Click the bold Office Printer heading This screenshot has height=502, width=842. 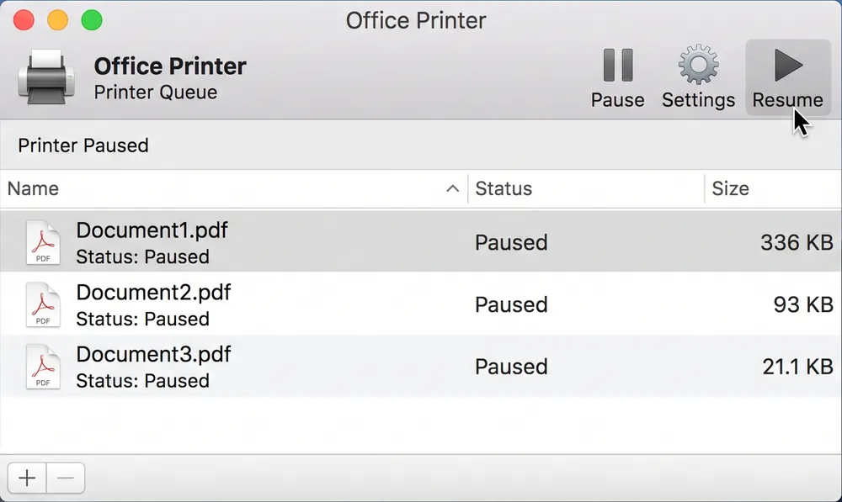click(170, 66)
